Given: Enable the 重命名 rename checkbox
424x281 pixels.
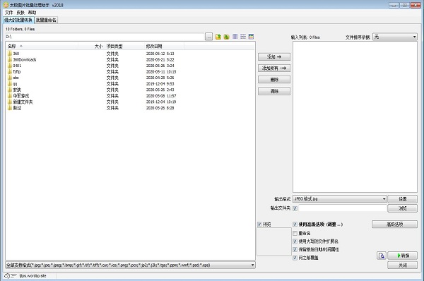Looking at the screenshot, I should (x=295, y=233).
